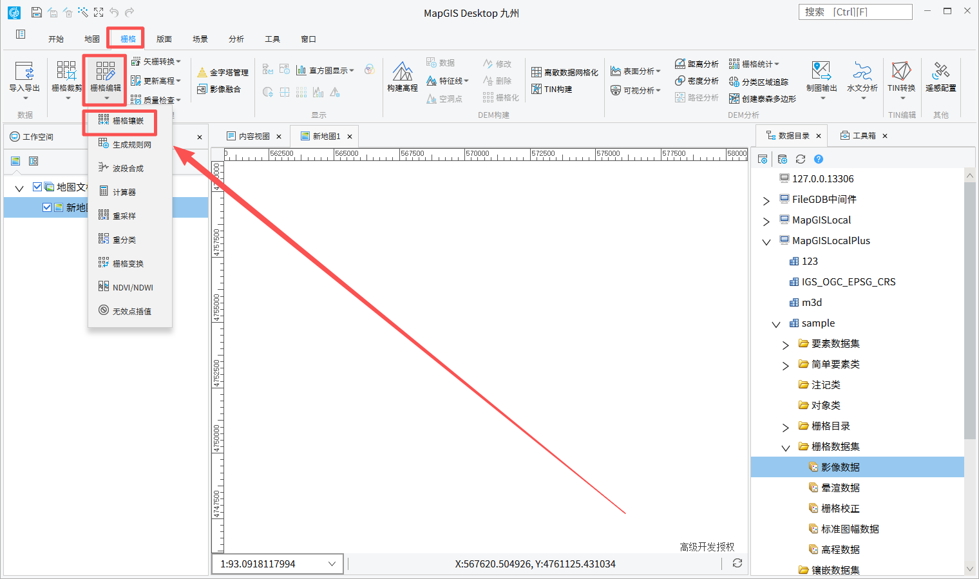This screenshot has width=979, height=579.
Task: Open the 可视分析 dropdown
Action: click(x=636, y=90)
